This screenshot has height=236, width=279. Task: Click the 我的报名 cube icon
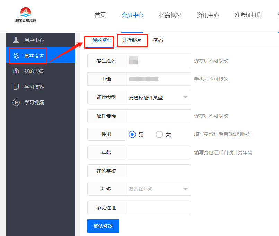click(x=16, y=71)
